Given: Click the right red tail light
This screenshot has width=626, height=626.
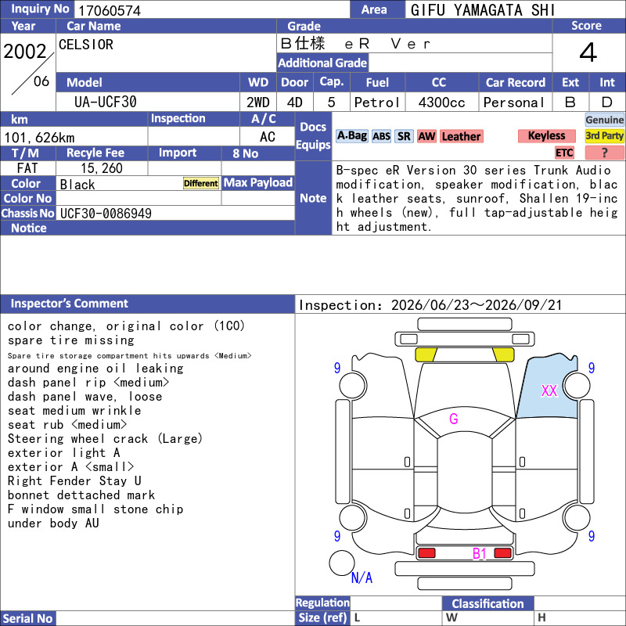Looking at the screenshot, I should point(502,553).
